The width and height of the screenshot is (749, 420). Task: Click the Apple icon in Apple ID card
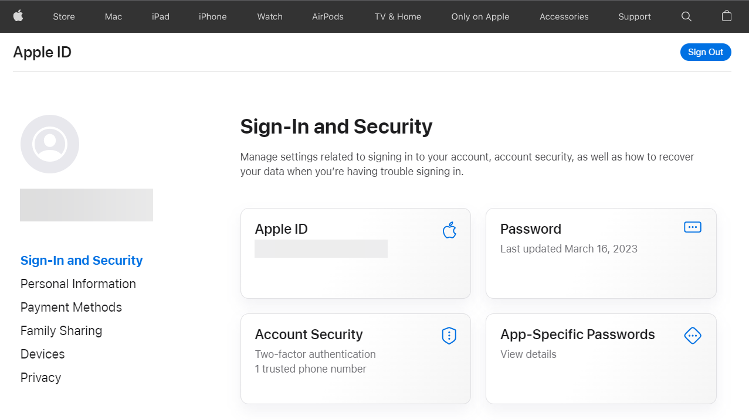point(449,230)
